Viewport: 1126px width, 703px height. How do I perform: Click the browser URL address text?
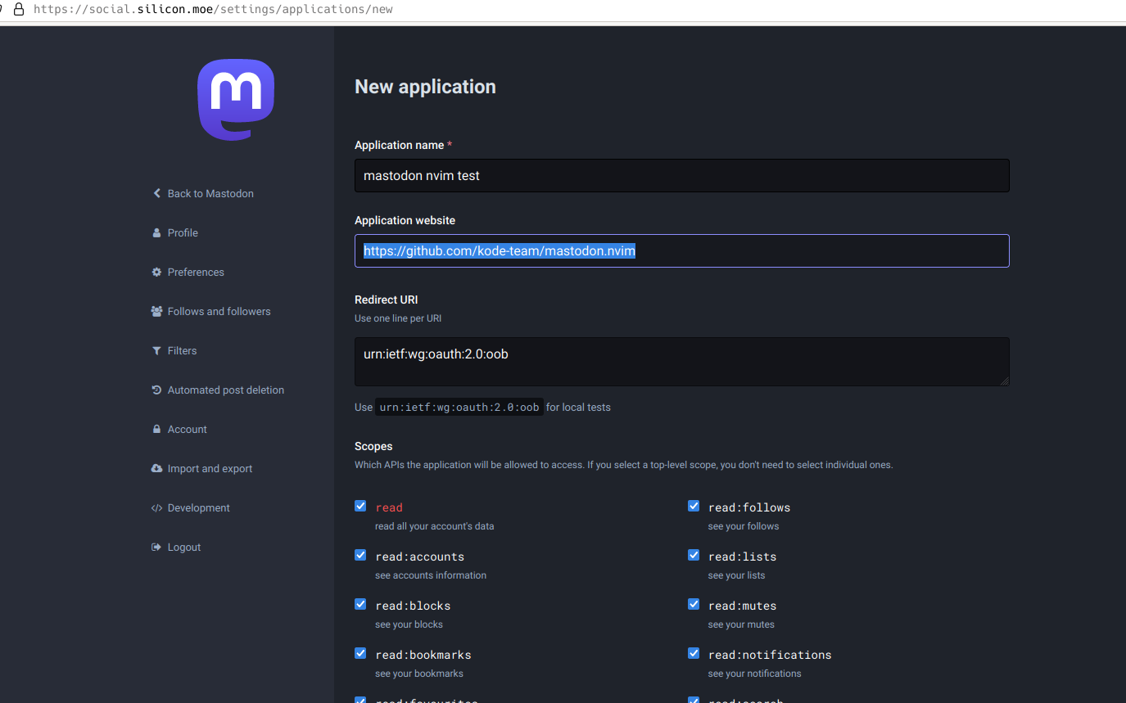click(213, 10)
